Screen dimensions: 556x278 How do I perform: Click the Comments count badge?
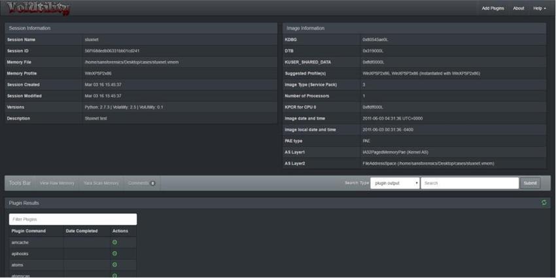[152, 183]
